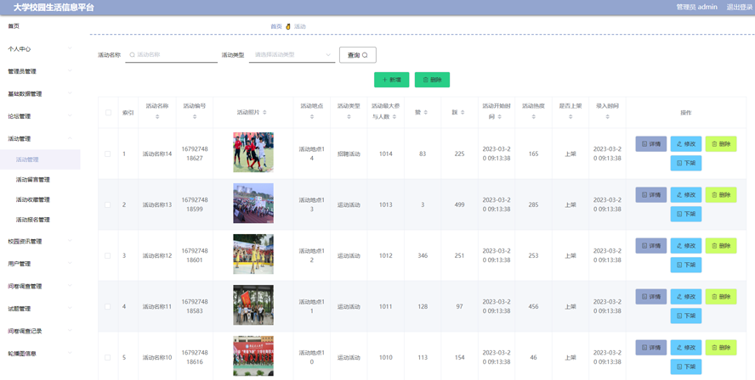Sort by 活动名称 column arrows
755x380 pixels.
click(157, 117)
